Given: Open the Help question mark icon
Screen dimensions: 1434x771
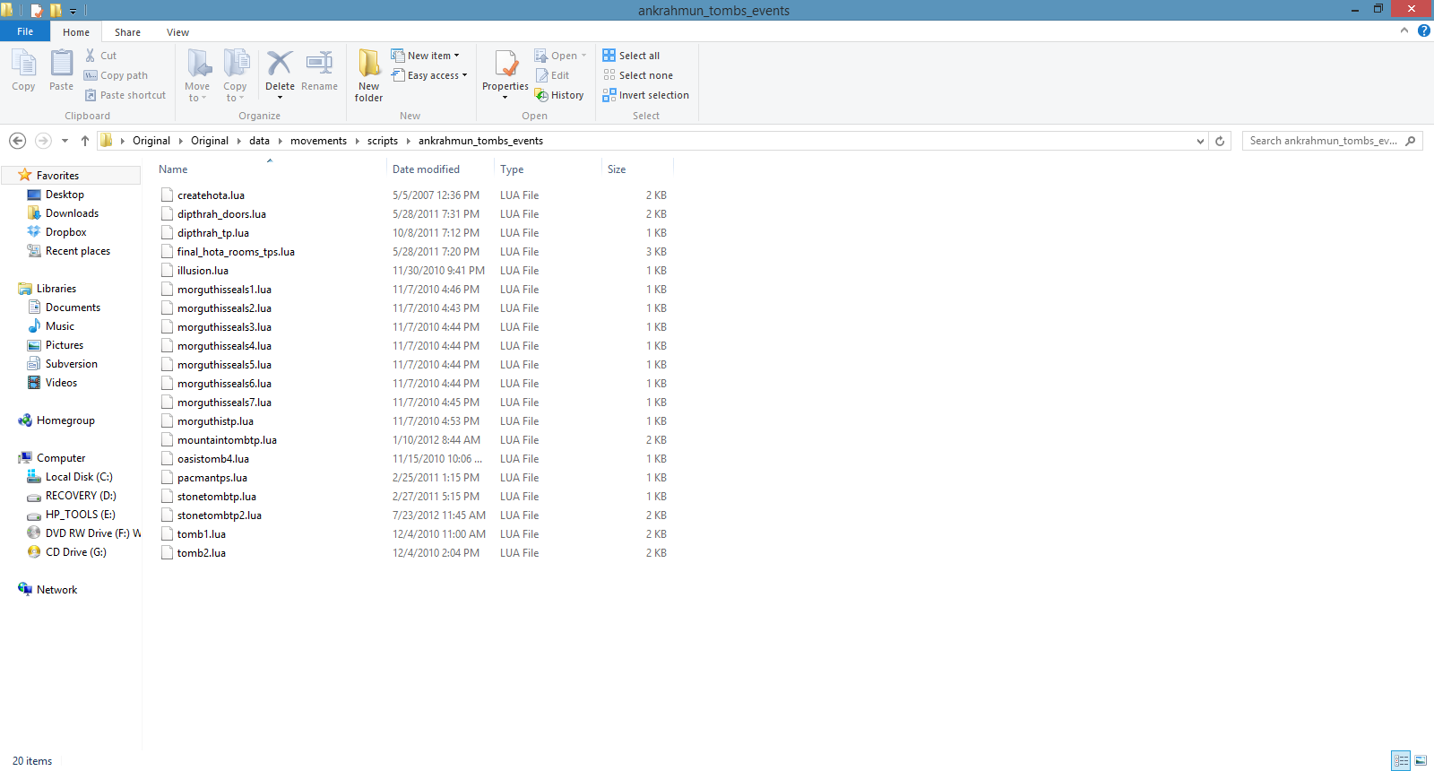Looking at the screenshot, I should [1423, 30].
